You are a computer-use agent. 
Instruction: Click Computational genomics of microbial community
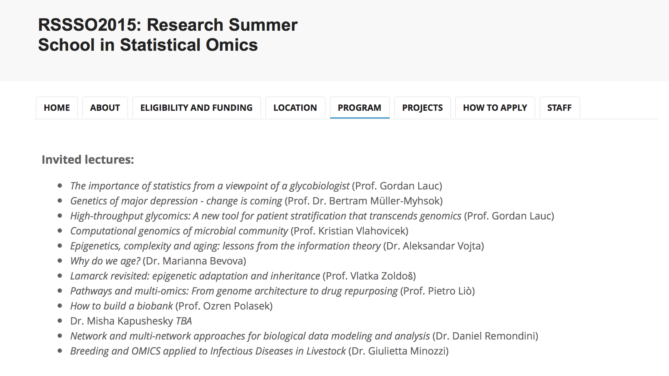click(x=179, y=231)
